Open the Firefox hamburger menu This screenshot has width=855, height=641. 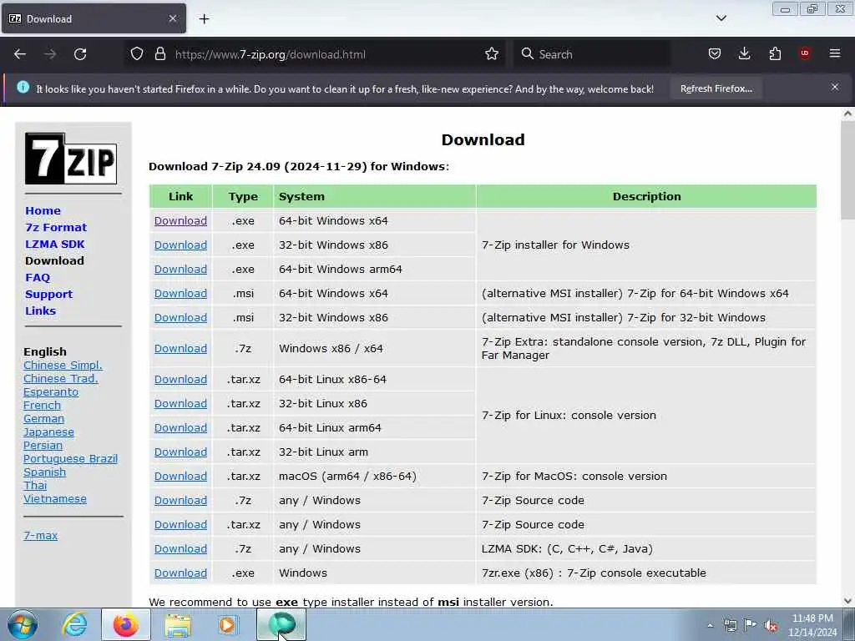(835, 53)
